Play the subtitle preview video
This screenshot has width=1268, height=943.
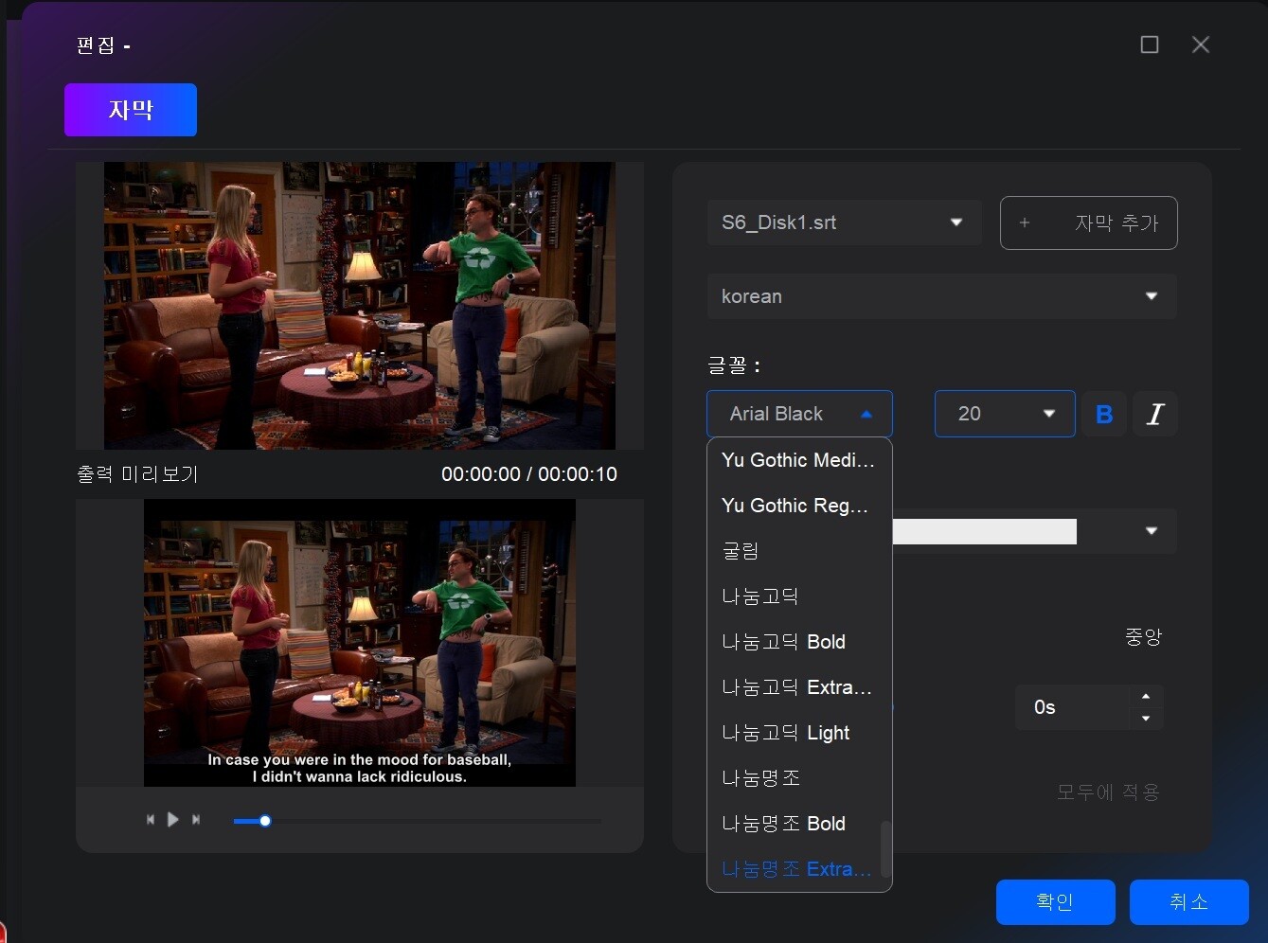pyautogui.click(x=172, y=820)
